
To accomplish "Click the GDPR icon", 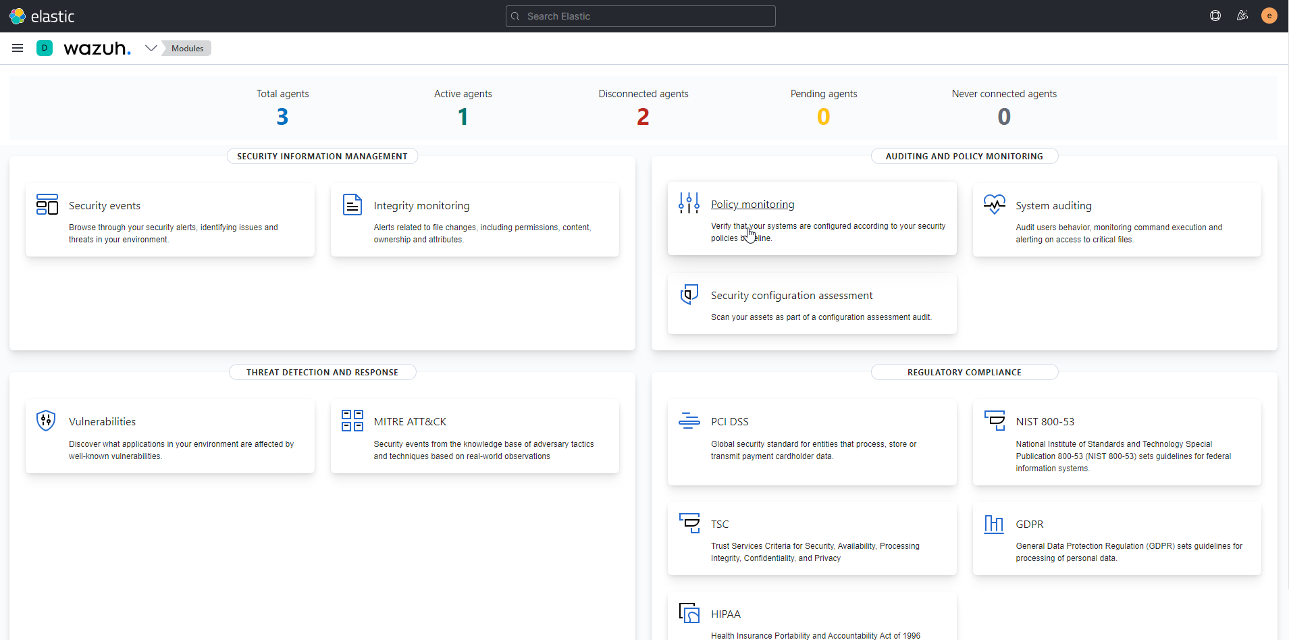I will pyautogui.click(x=994, y=523).
